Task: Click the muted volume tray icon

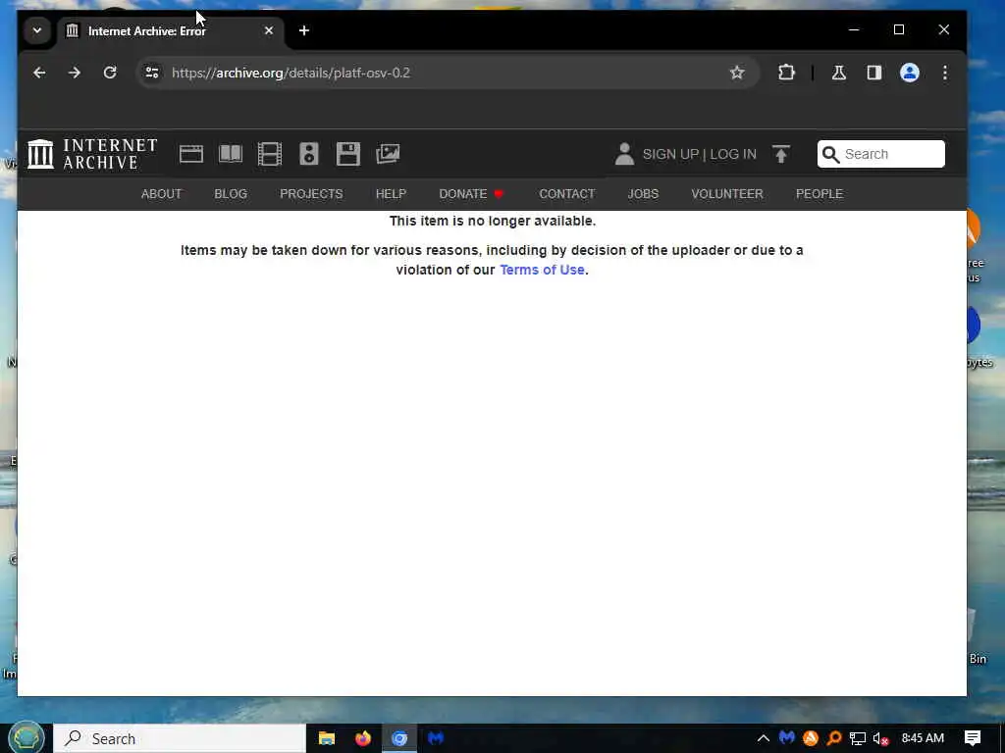Action: 880,739
